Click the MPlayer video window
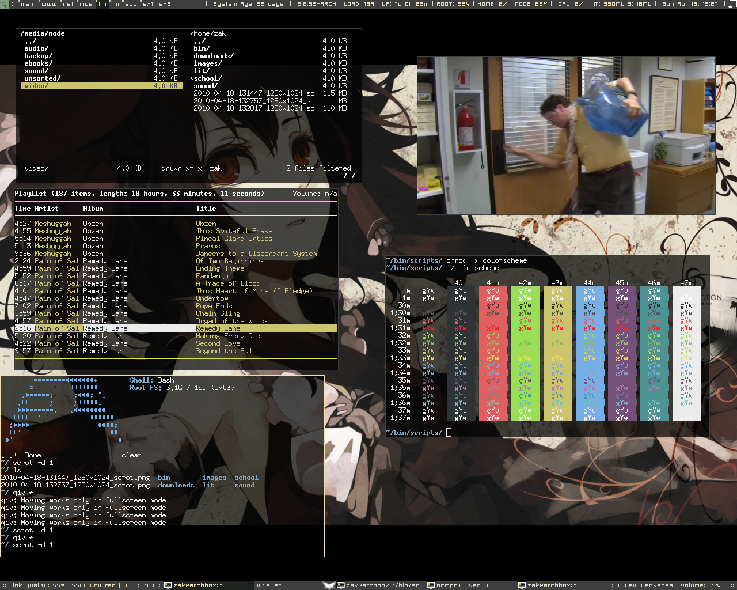 pos(566,135)
